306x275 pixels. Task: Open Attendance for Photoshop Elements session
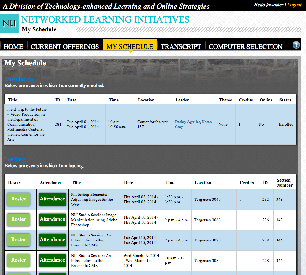coord(52,199)
